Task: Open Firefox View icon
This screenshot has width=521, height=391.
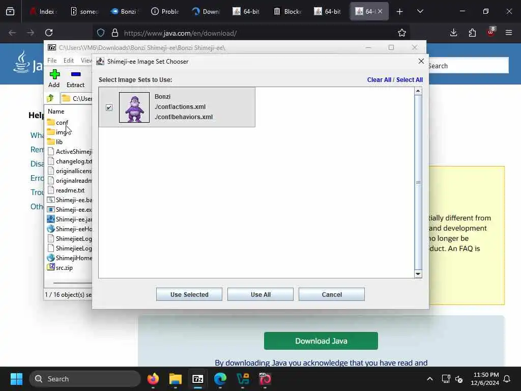Action: [10, 12]
